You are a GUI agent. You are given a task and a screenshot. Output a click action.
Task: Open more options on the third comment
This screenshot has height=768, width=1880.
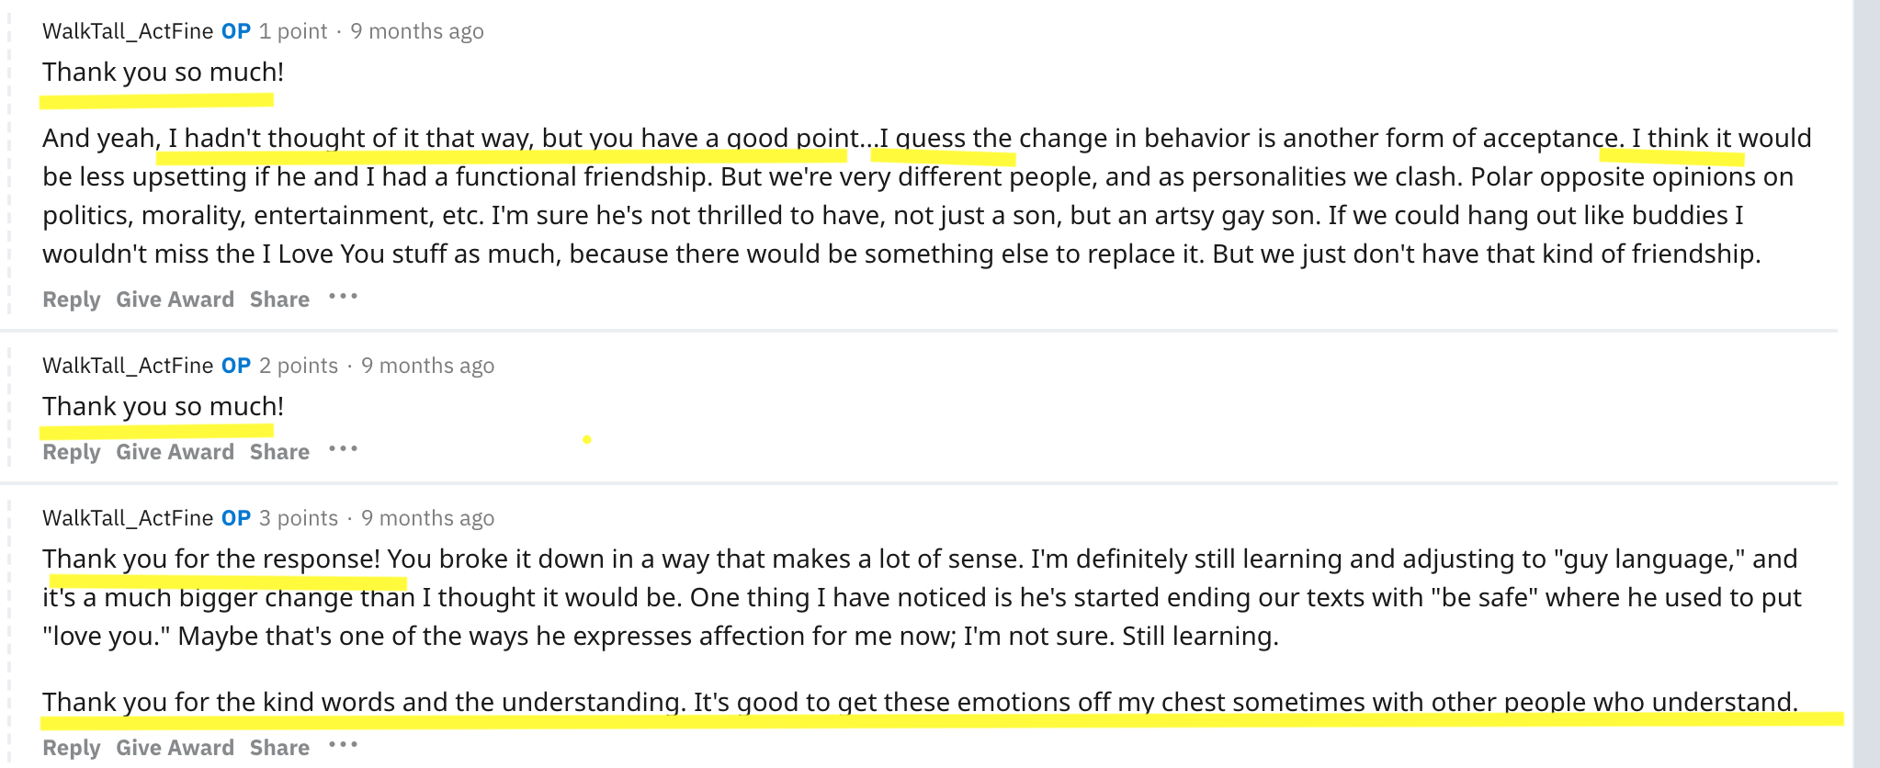click(x=343, y=745)
